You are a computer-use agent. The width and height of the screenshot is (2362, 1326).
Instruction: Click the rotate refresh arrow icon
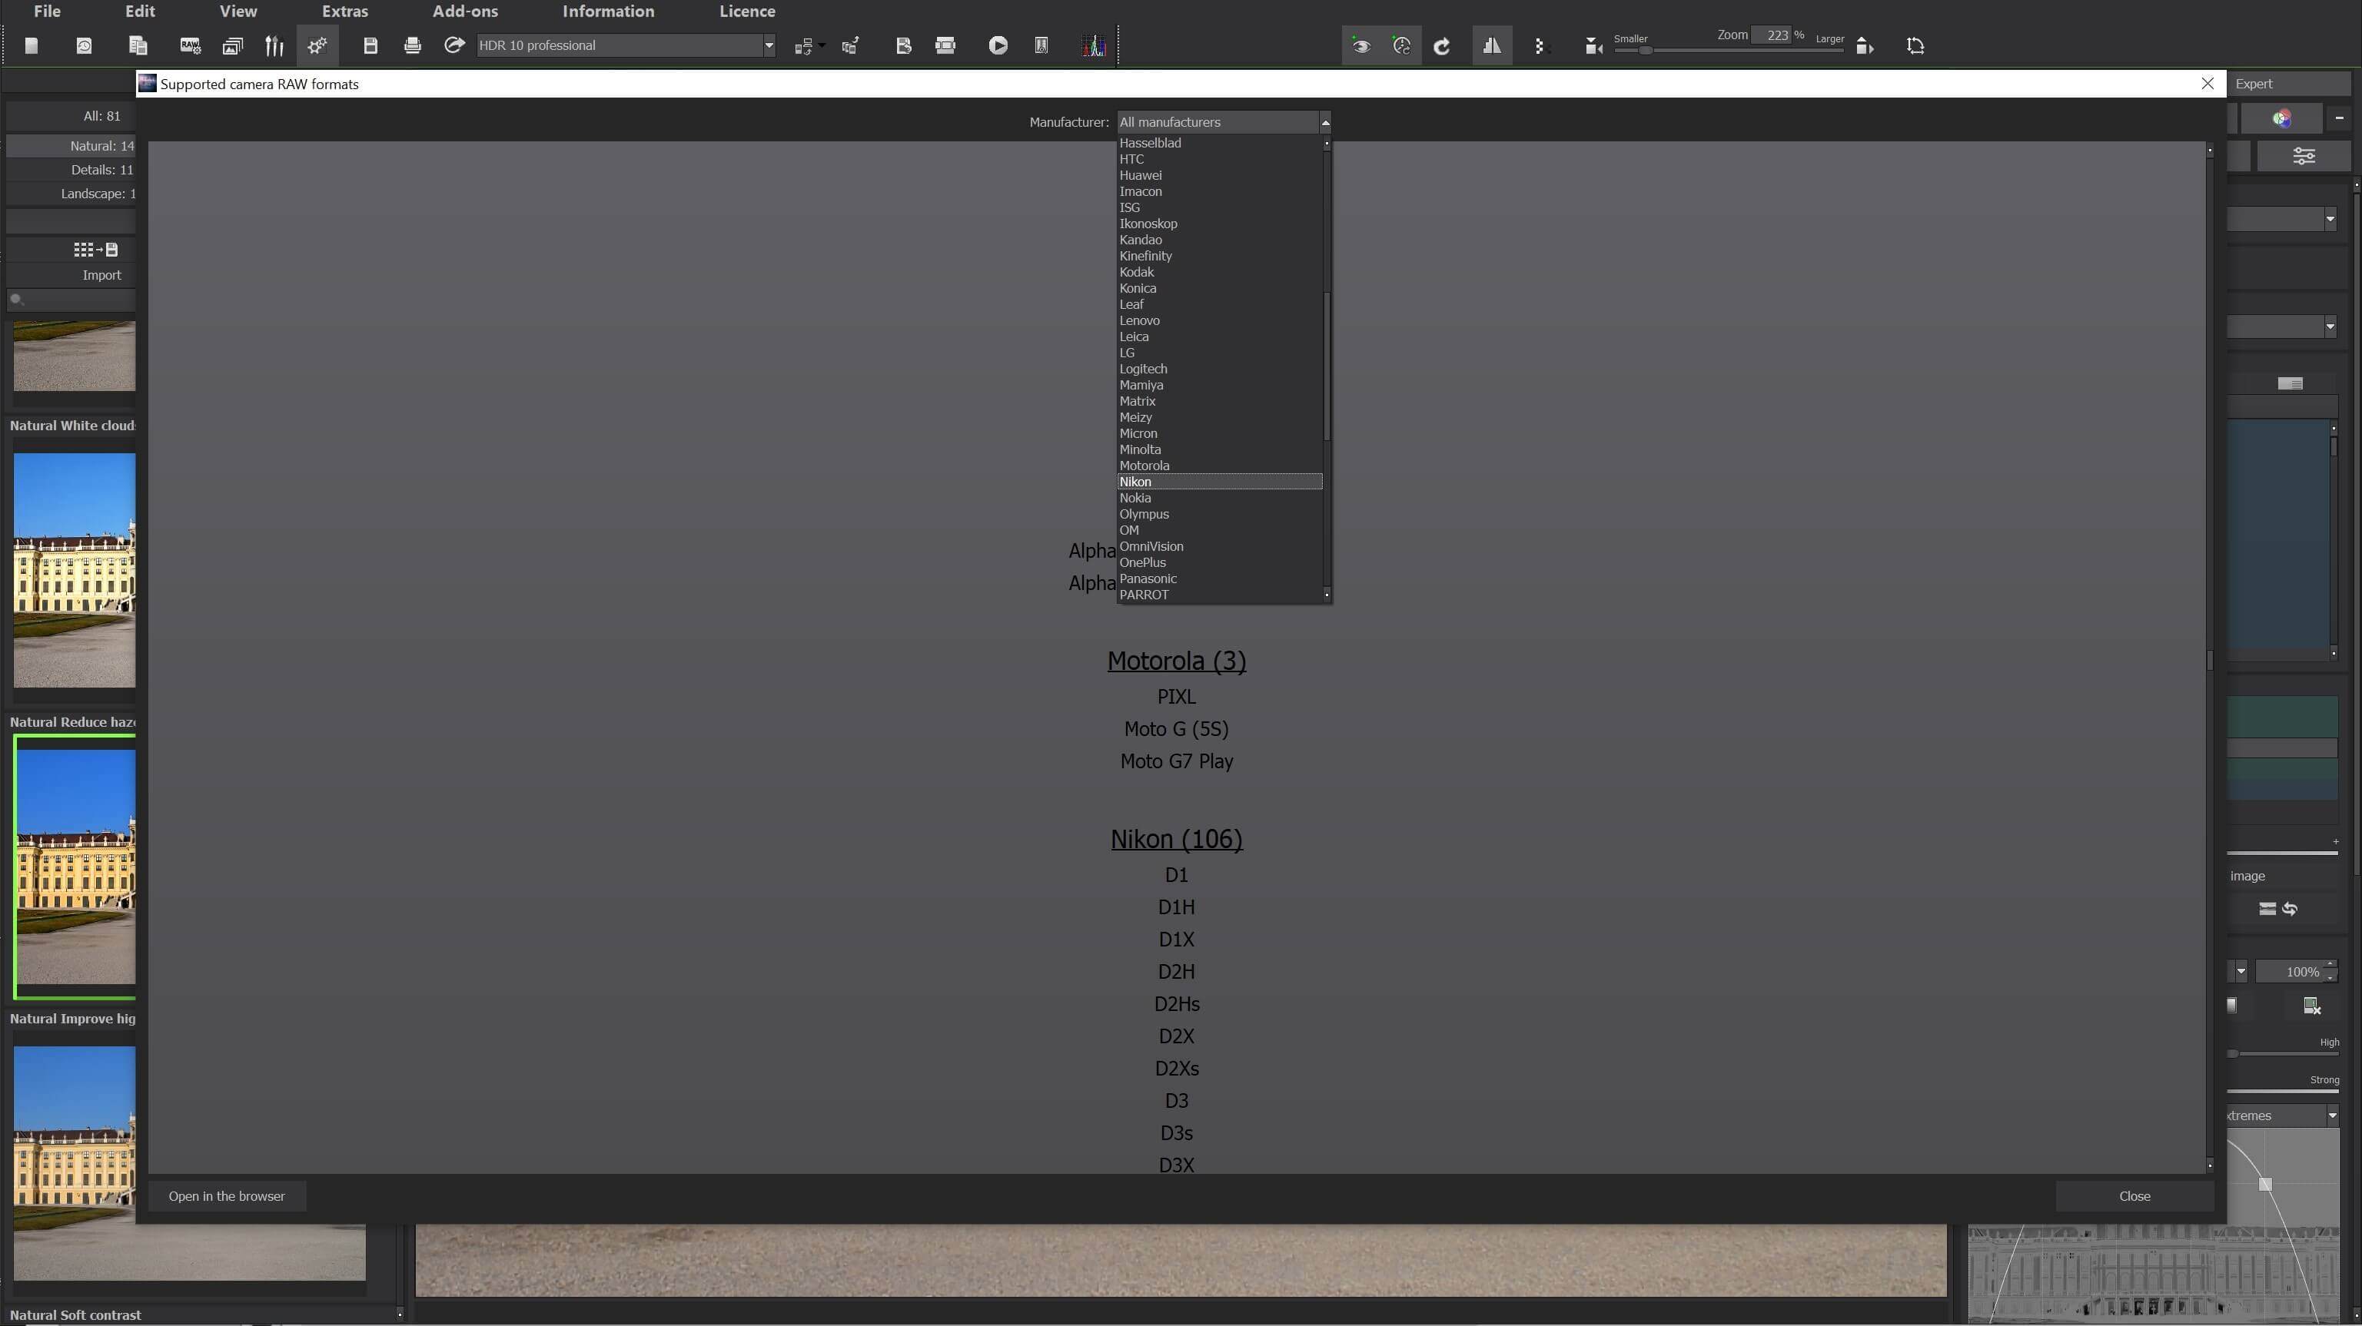point(1441,46)
